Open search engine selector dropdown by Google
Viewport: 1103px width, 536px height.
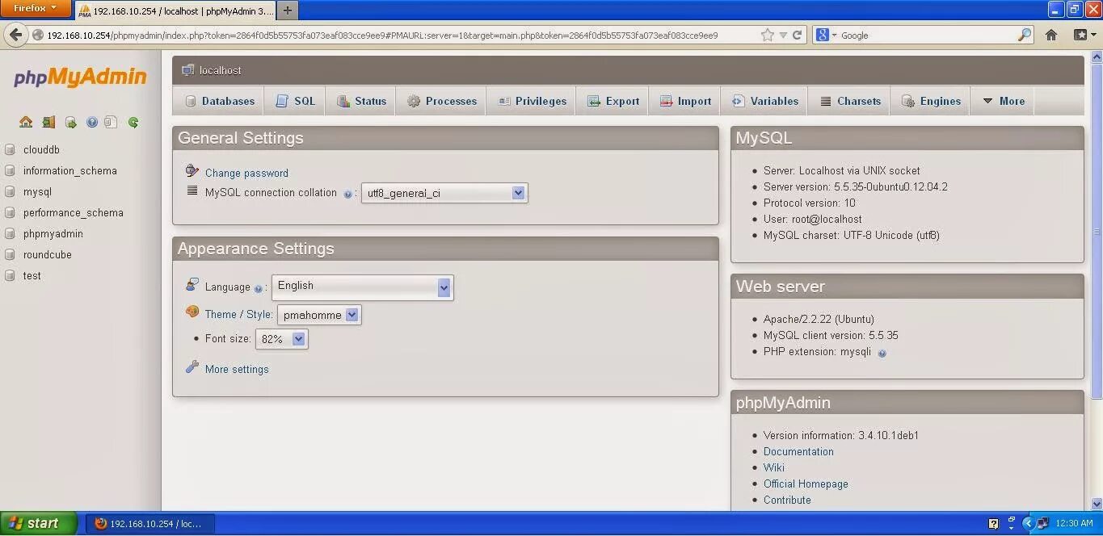coord(827,35)
